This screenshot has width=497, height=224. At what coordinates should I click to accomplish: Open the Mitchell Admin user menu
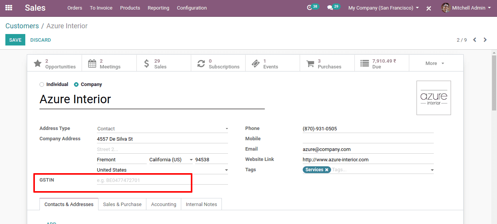point(466,8)
